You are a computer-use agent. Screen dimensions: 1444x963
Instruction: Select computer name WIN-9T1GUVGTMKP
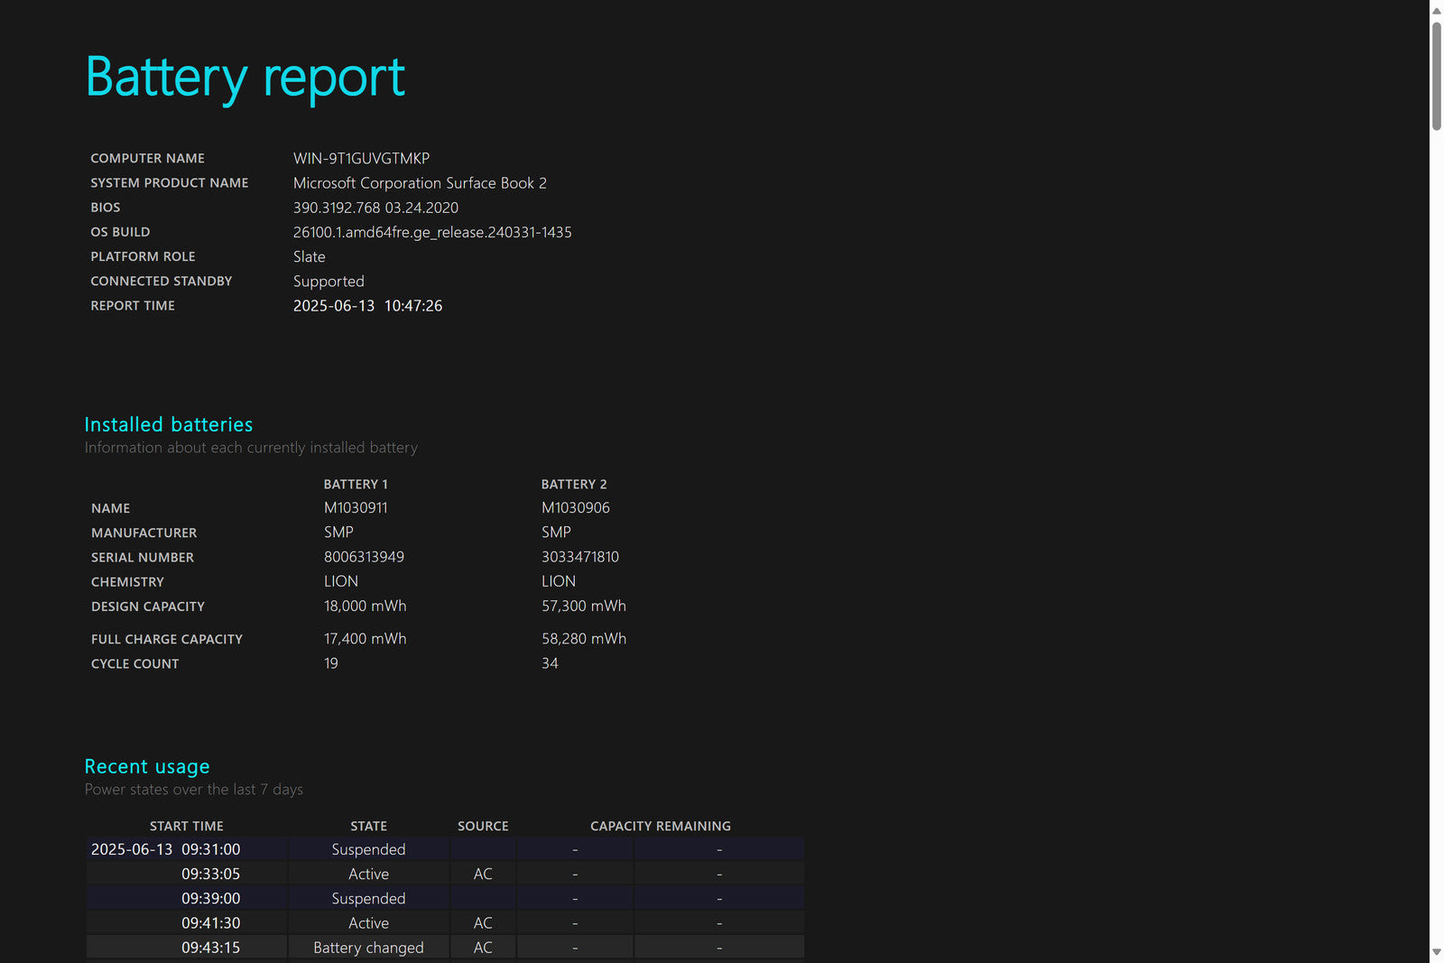[x=361, y=158]
